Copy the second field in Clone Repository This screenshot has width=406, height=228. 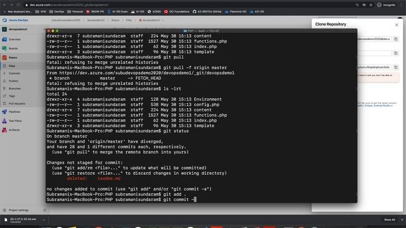pyautogui.click(x=396, y=53)
